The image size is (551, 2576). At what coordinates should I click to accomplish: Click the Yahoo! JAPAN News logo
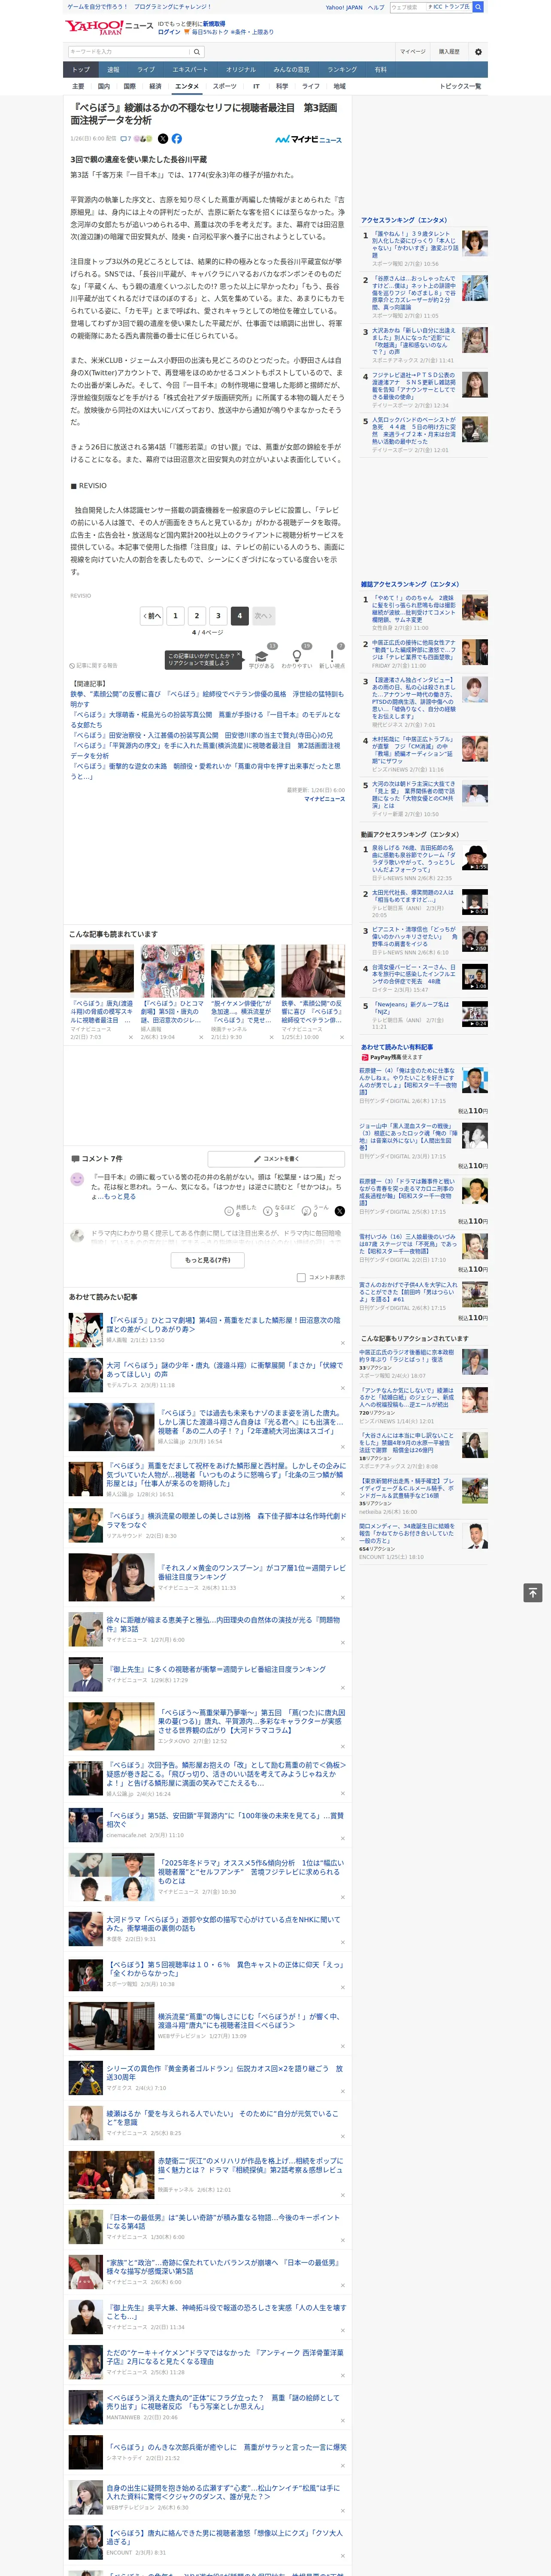[x=109, y=27]
